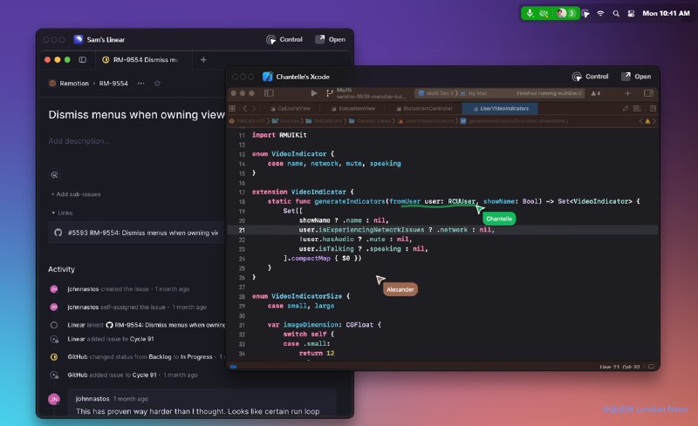This screenshot has width=698, height=426.
Task: Open the Xcode related items grid icon
Action: click(232, 109)
